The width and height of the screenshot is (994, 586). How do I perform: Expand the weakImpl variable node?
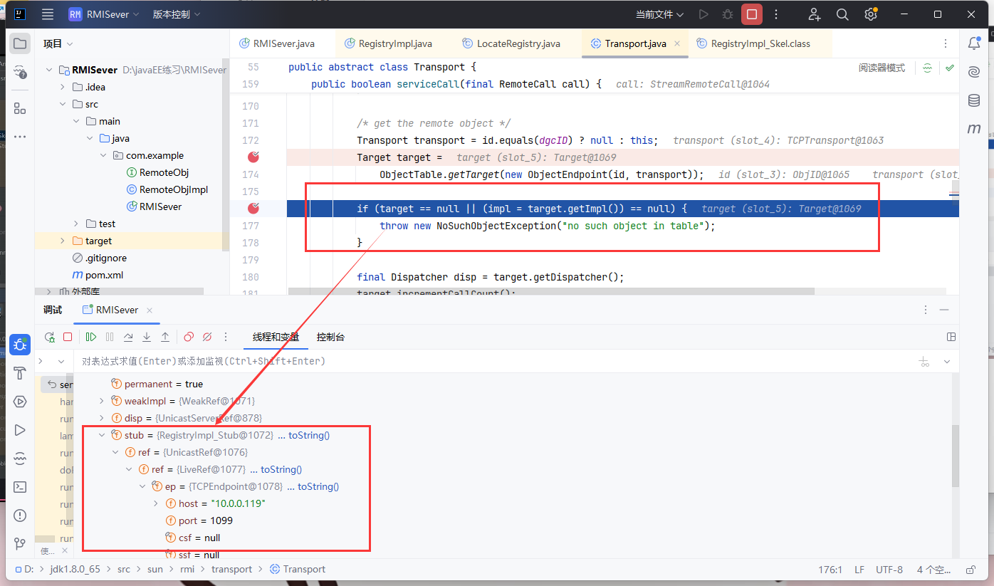[102, 401]
